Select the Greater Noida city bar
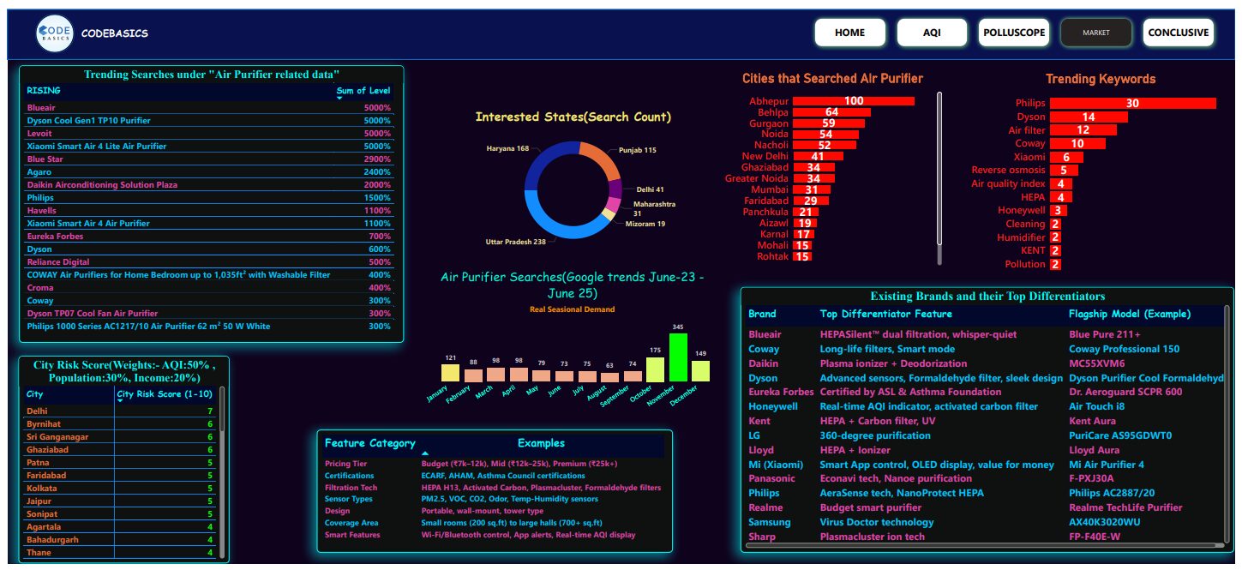 pos(814,179)
